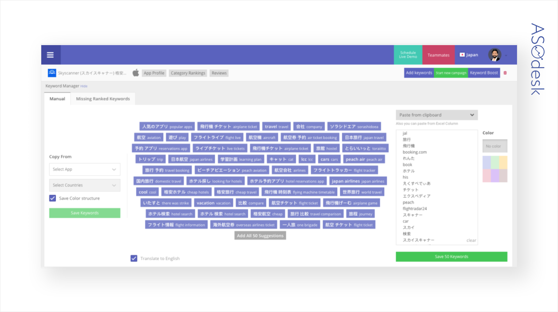Screen dimensions: 558x312
Task: Uncheck Translate to English checkbox
Action: point(134,258)
